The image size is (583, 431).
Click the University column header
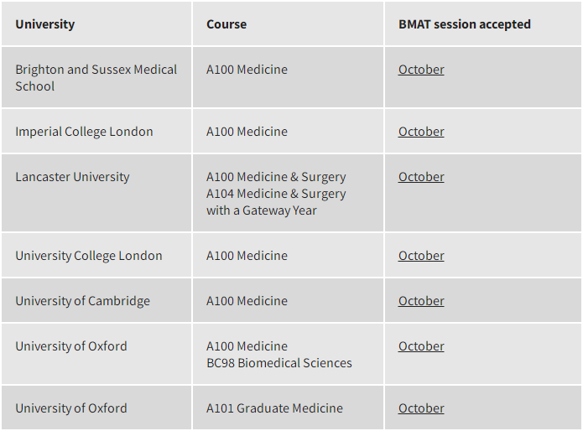click(45, 24)
